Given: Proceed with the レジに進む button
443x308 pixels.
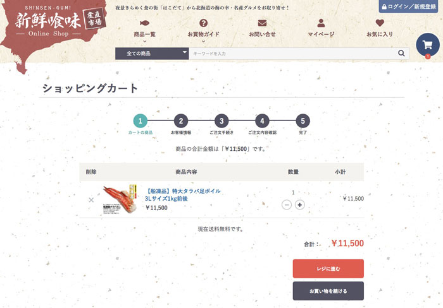Looking at the screenshot, I should pyautogui.click(x=328, y=268).
